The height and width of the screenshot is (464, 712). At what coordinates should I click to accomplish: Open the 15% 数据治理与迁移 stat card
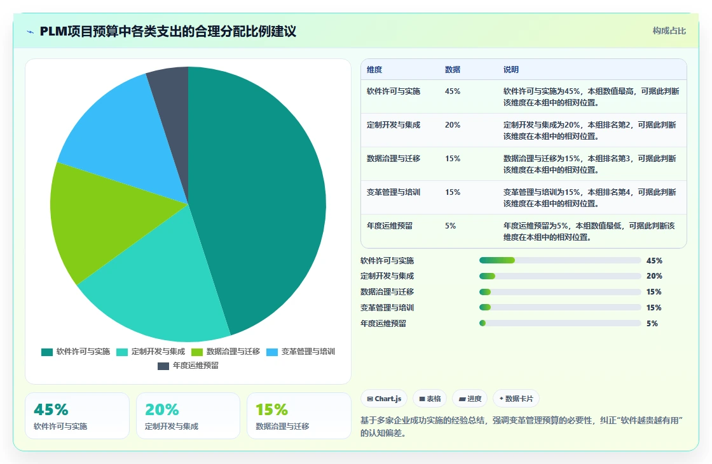pos(299,416)
